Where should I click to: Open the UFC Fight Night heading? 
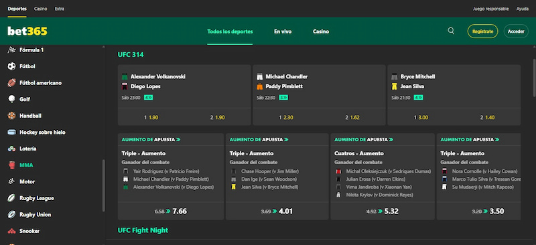pyautogui.click(x=143, y=230)
